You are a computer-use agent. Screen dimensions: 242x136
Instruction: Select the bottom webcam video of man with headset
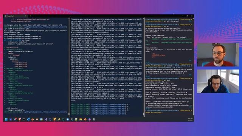click(218, 81)
